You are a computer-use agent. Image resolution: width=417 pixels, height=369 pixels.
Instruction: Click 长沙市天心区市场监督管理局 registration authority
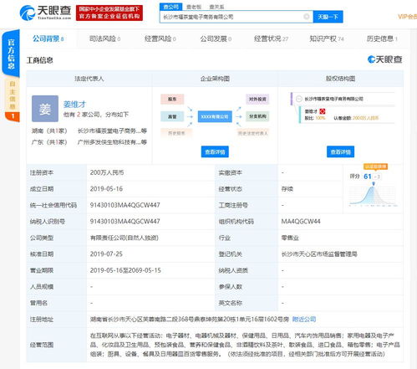[x=319, y=254]
